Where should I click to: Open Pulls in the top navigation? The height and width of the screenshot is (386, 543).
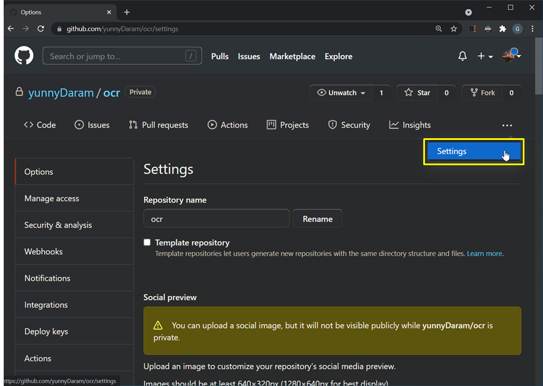click(x=220, y=56)
